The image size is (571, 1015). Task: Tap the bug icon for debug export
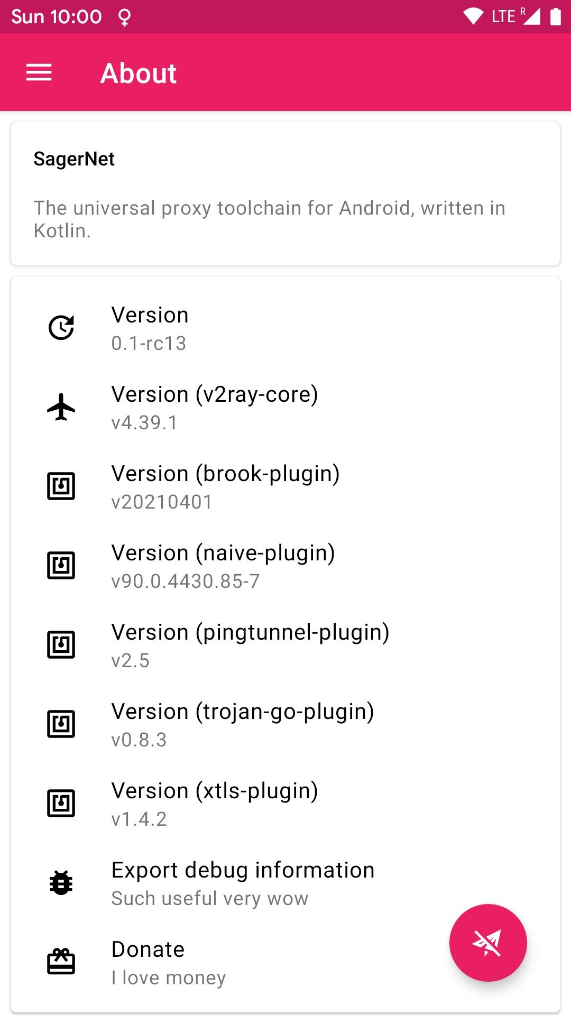pyautogui.click(x=61, y=883)
